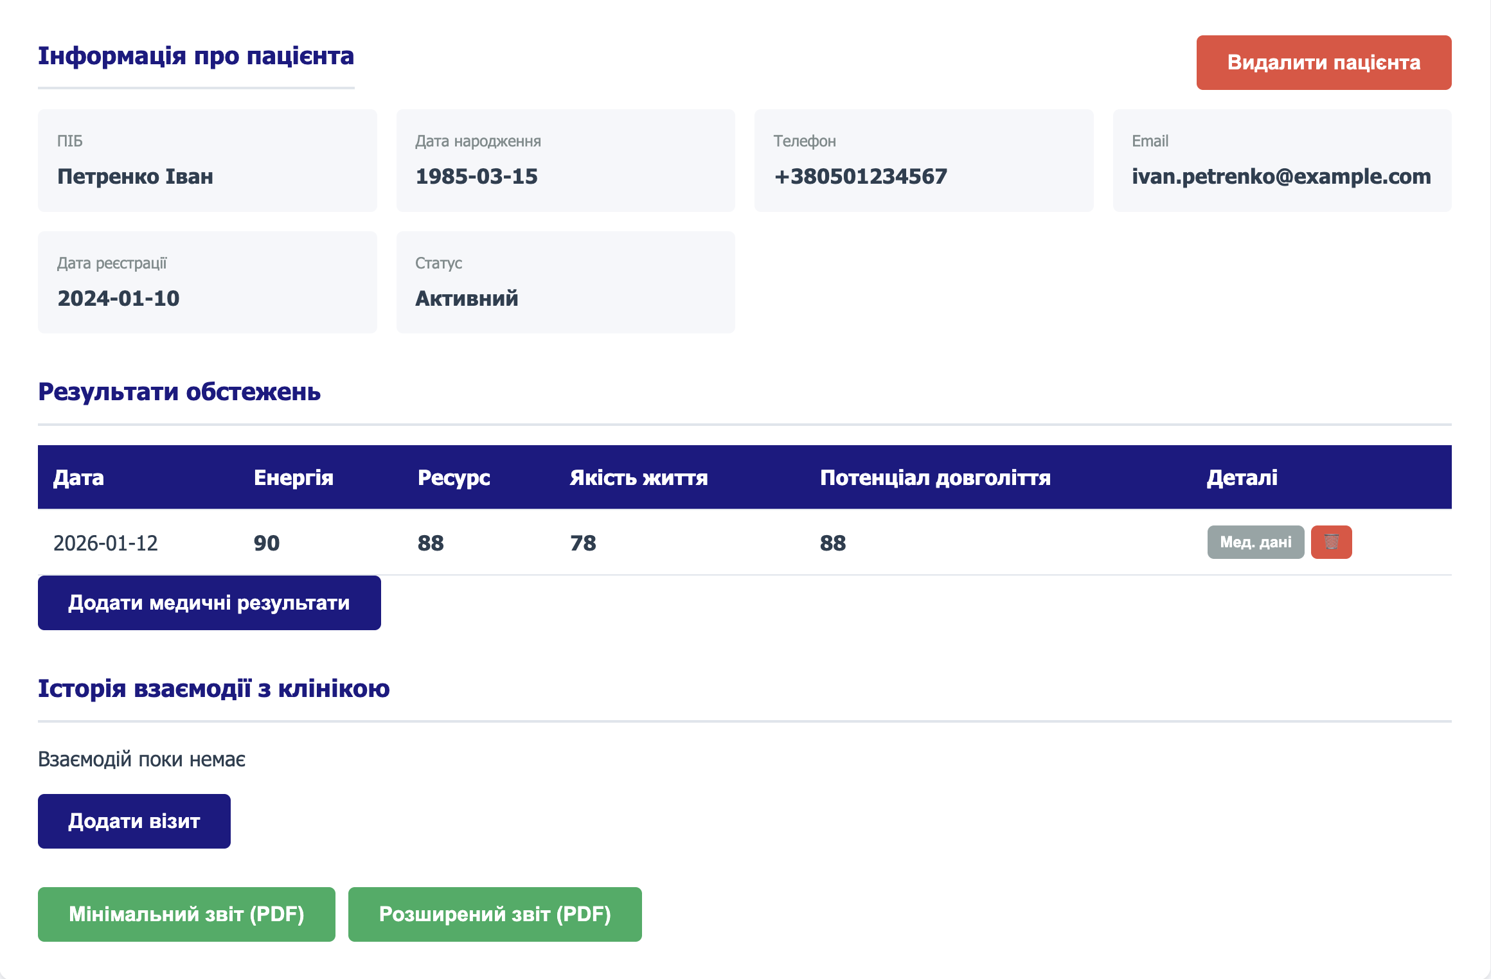Screen dimensions: 1491x979
Task: Click phone number +380501234567
Action: click(860, 176)
